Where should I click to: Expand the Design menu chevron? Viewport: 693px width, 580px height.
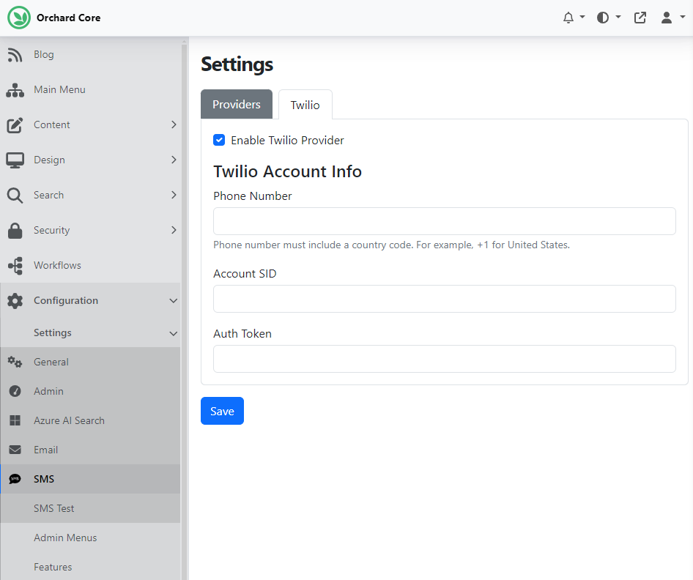coord(174,160)
